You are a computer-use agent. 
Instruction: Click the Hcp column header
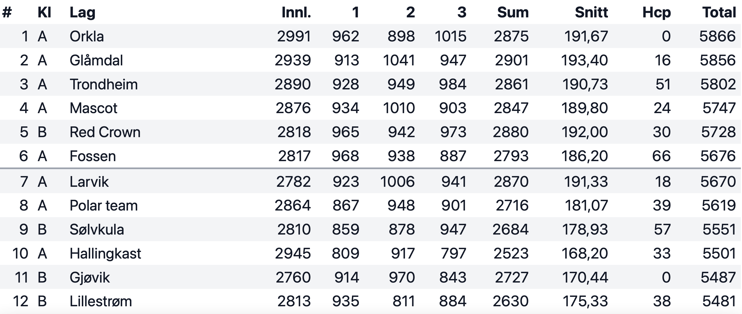tap(657, 13)
